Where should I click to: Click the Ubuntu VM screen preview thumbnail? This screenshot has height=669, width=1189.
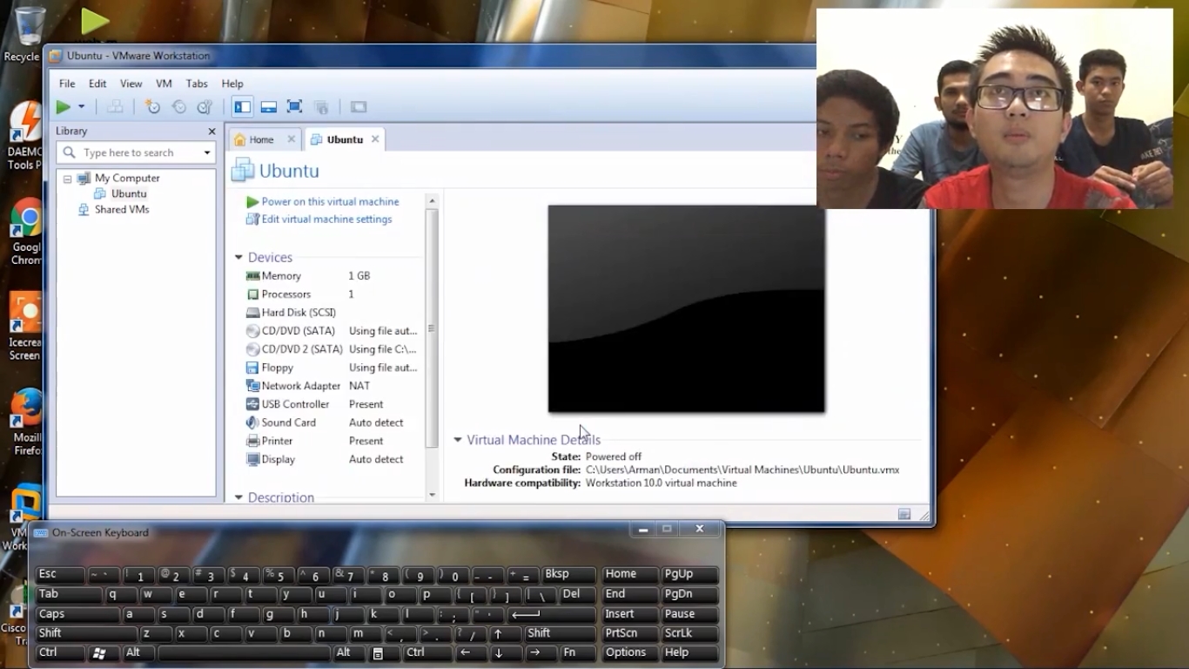click(686, 309)
